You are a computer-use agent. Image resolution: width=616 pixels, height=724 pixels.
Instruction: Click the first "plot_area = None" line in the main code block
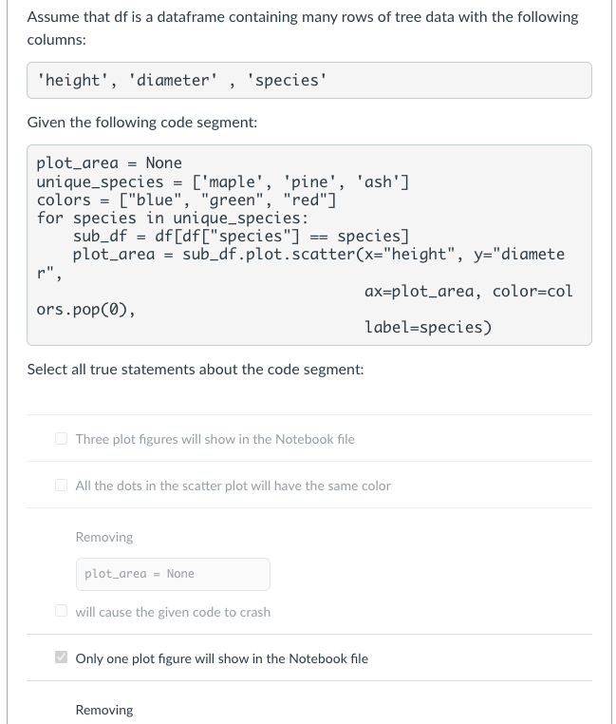point(109,163)
